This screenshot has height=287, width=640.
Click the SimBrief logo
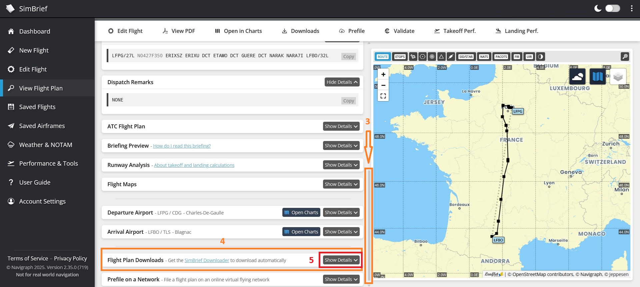point(27,9)
